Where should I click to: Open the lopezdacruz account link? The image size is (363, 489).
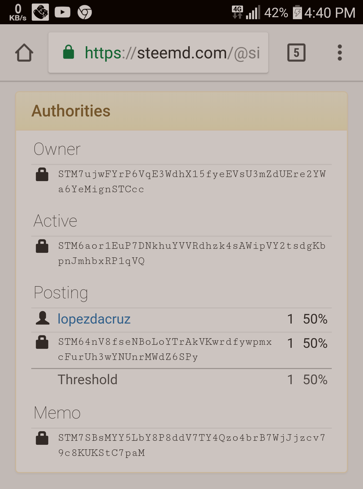pos(94,319)
